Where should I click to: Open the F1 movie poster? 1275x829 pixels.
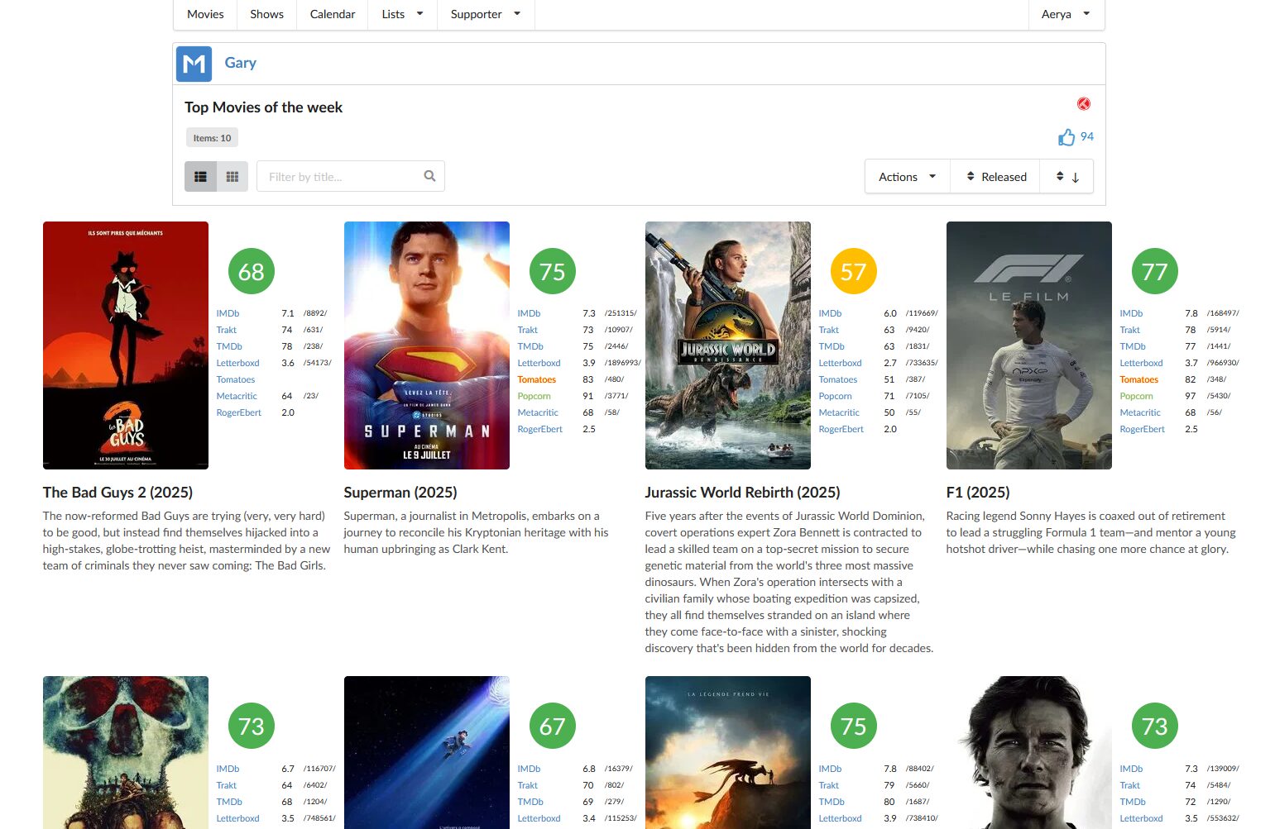point(1029,345)
